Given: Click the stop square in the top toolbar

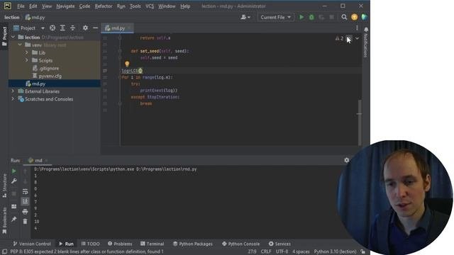Looking at the screenshot, I should click(x=332, y=17).
